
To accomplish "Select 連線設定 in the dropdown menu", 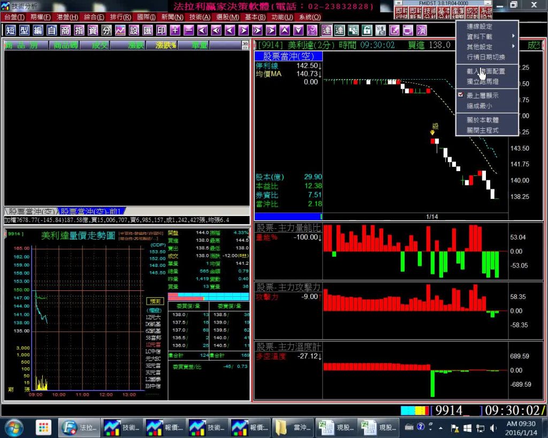I will pyautogui.click(x=487, y=26).
